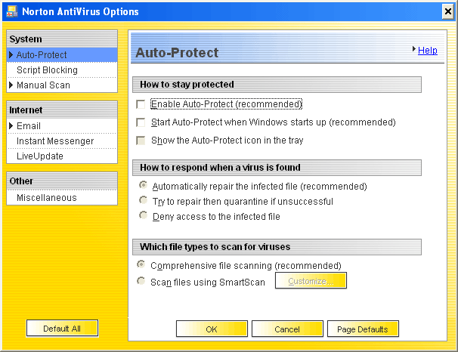Enable Auto-Protect (recommended) checkbox
Image resolution: width=458 pixels, height=352 pixels.
pos(141,104)
